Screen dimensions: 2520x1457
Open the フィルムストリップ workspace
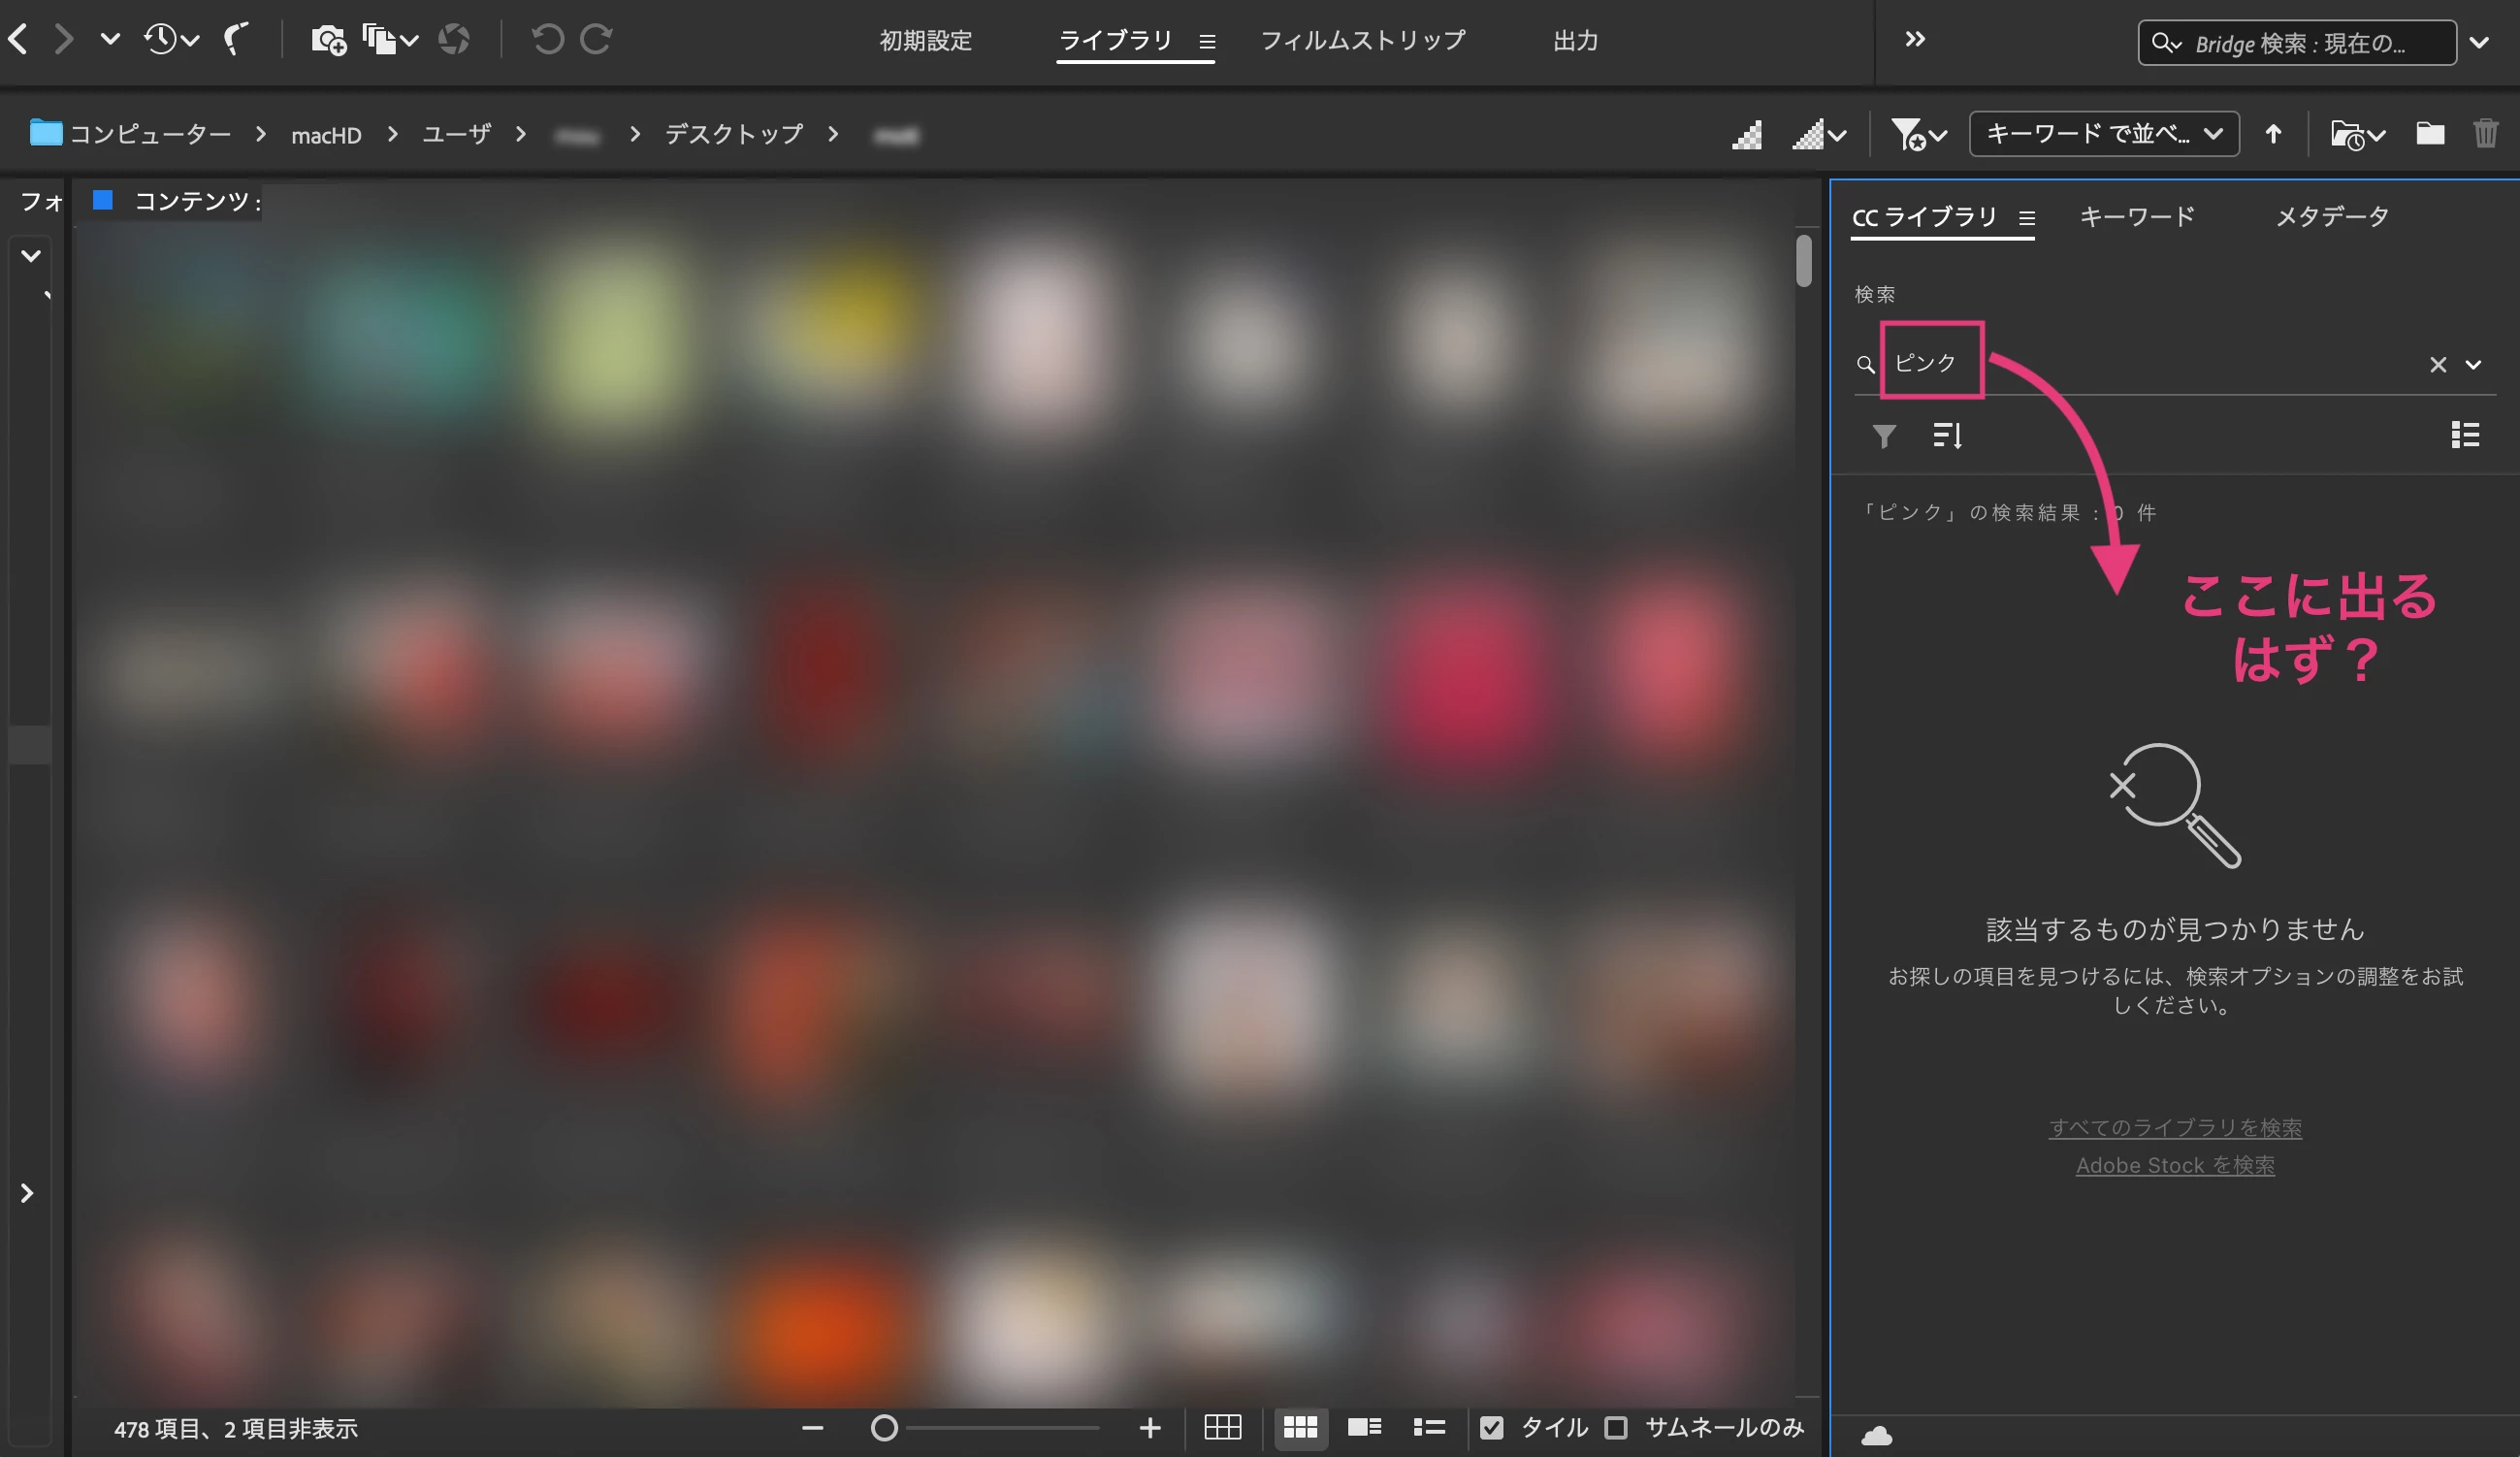(x=1362, y=41)
